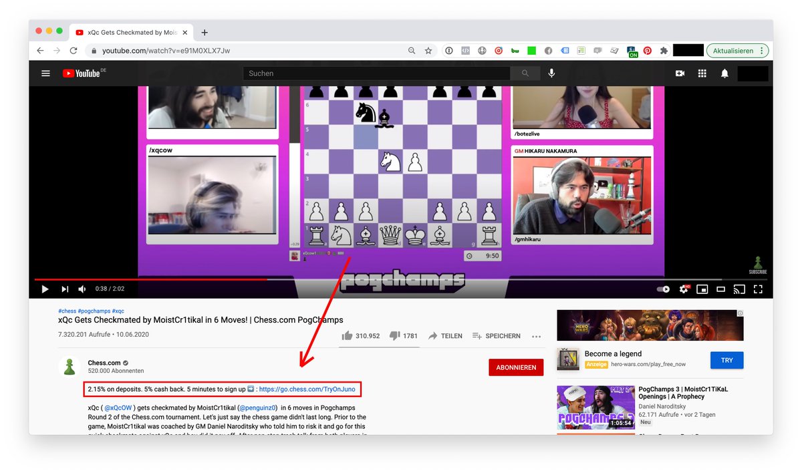
Task: Click the browser back arrow
Action: click(40, 51)
